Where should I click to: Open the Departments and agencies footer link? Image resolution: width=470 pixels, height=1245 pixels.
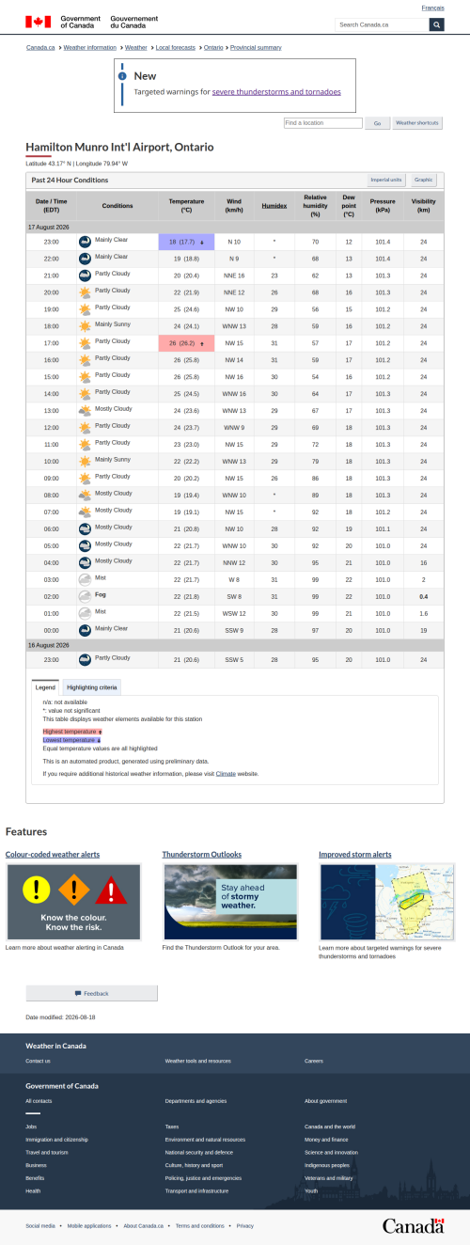(x=196, y=1100)
